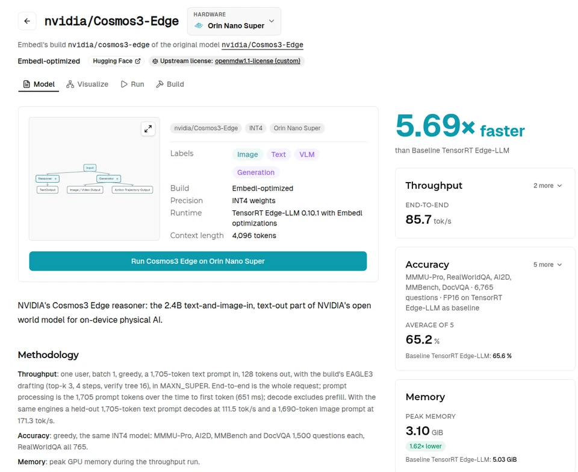578x472 pixels.
Task: Open the Run tab
Action: (x=132, y=84)
